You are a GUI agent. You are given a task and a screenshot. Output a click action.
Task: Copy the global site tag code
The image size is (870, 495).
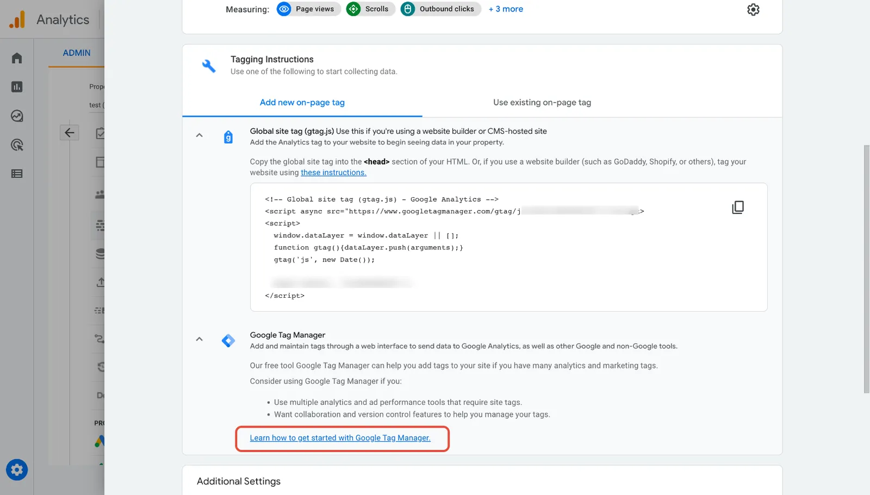tap(738, 207)
